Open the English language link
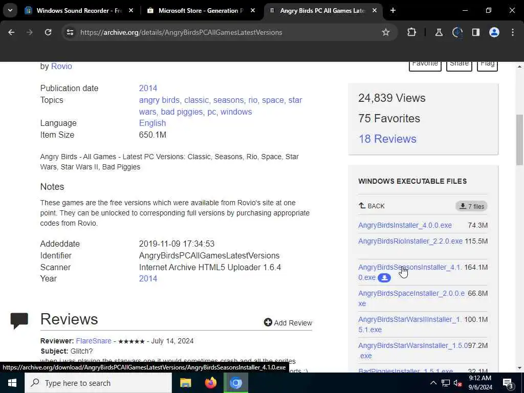This screenshot has width=524, height=393. pyautogui.click(x=152, y=123)
